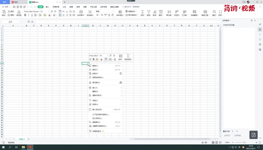
Task: Click the Merge cells icon in mini toolbar
Action: pos(121,56)
